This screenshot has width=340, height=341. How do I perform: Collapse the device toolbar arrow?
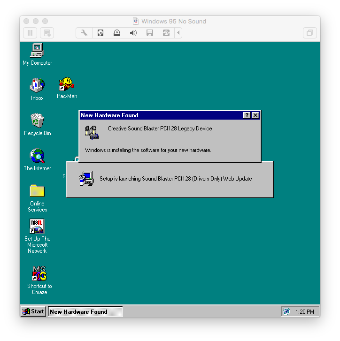[x=178, y=33]
